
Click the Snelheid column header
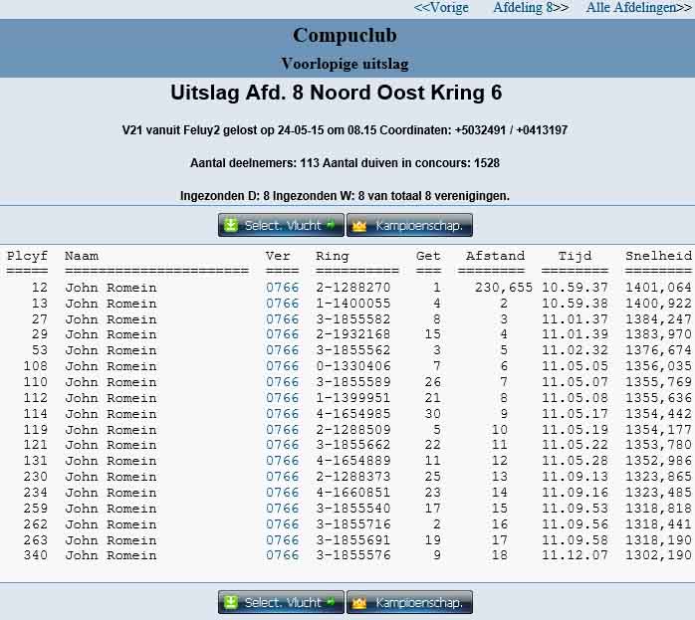658,256
